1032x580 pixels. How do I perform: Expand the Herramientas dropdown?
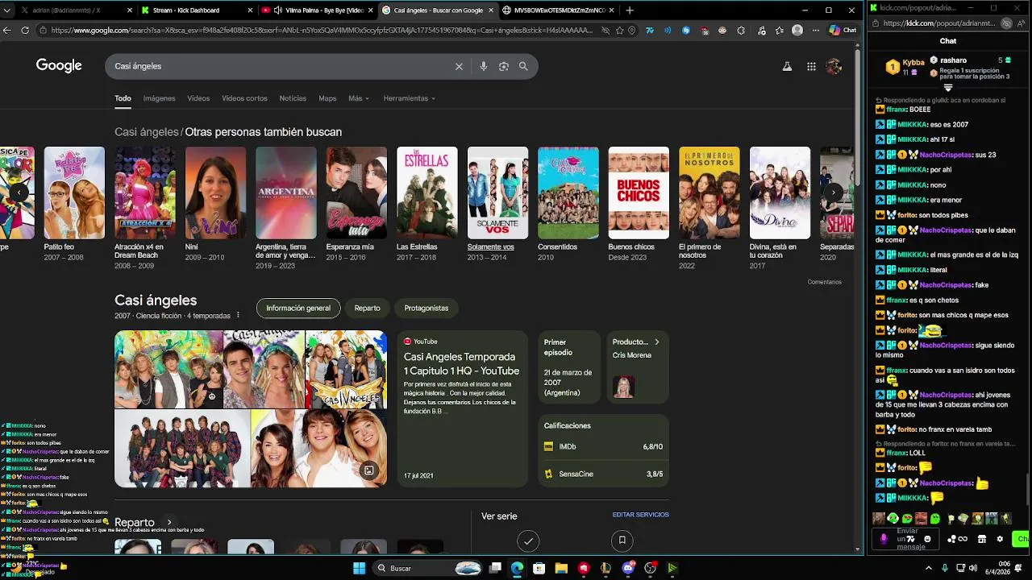tap(409, 98)
